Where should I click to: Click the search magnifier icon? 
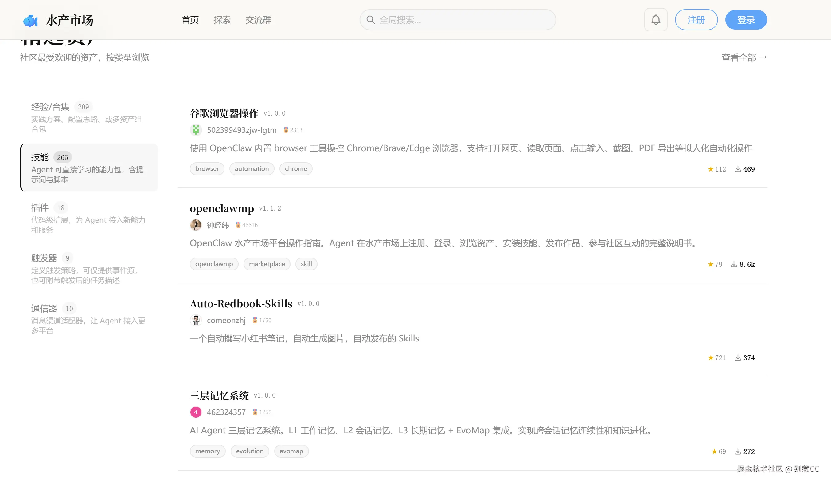pyautogui.click(x=370, y=20)
